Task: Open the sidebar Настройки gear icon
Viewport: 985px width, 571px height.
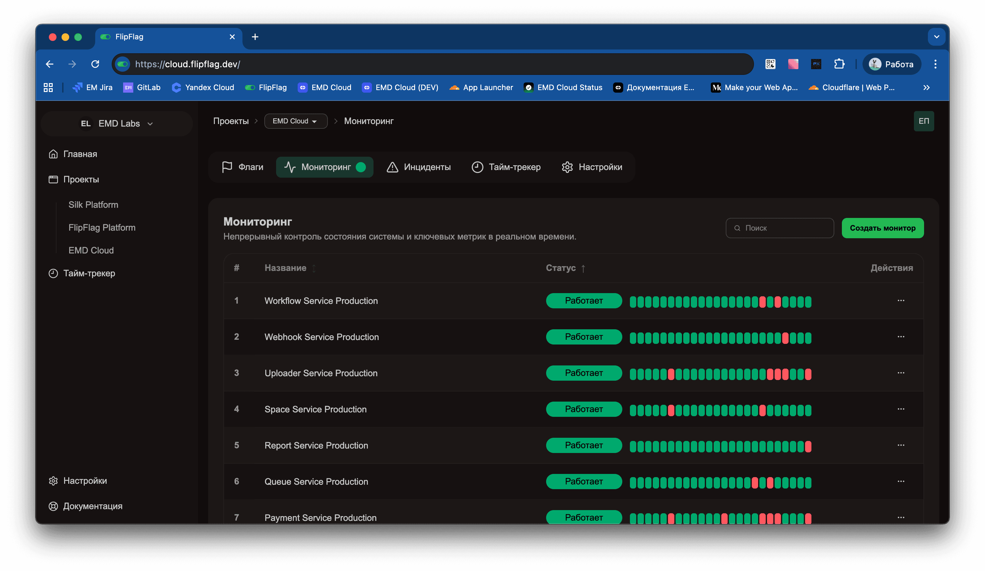Action: point(53,481)
